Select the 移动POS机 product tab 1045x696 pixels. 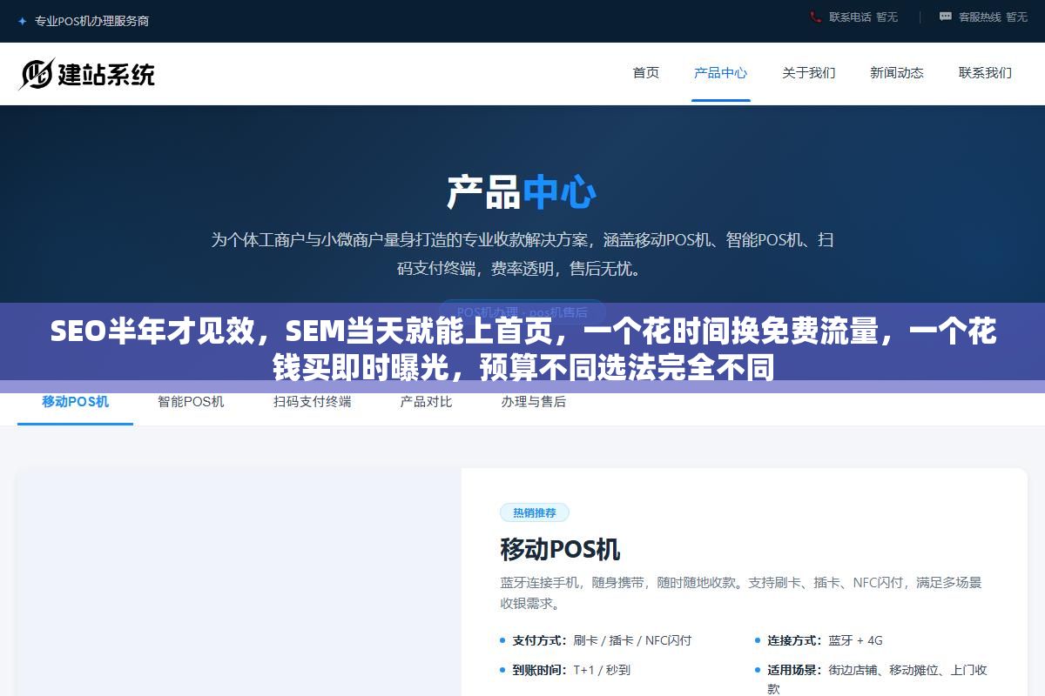click(x=76, y=402)
